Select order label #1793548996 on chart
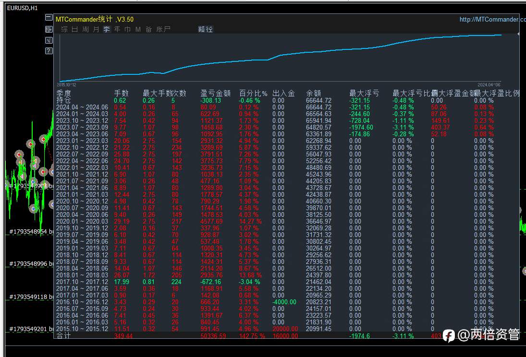This screenshot has width=526, height=357. click(x=31, y=264)
